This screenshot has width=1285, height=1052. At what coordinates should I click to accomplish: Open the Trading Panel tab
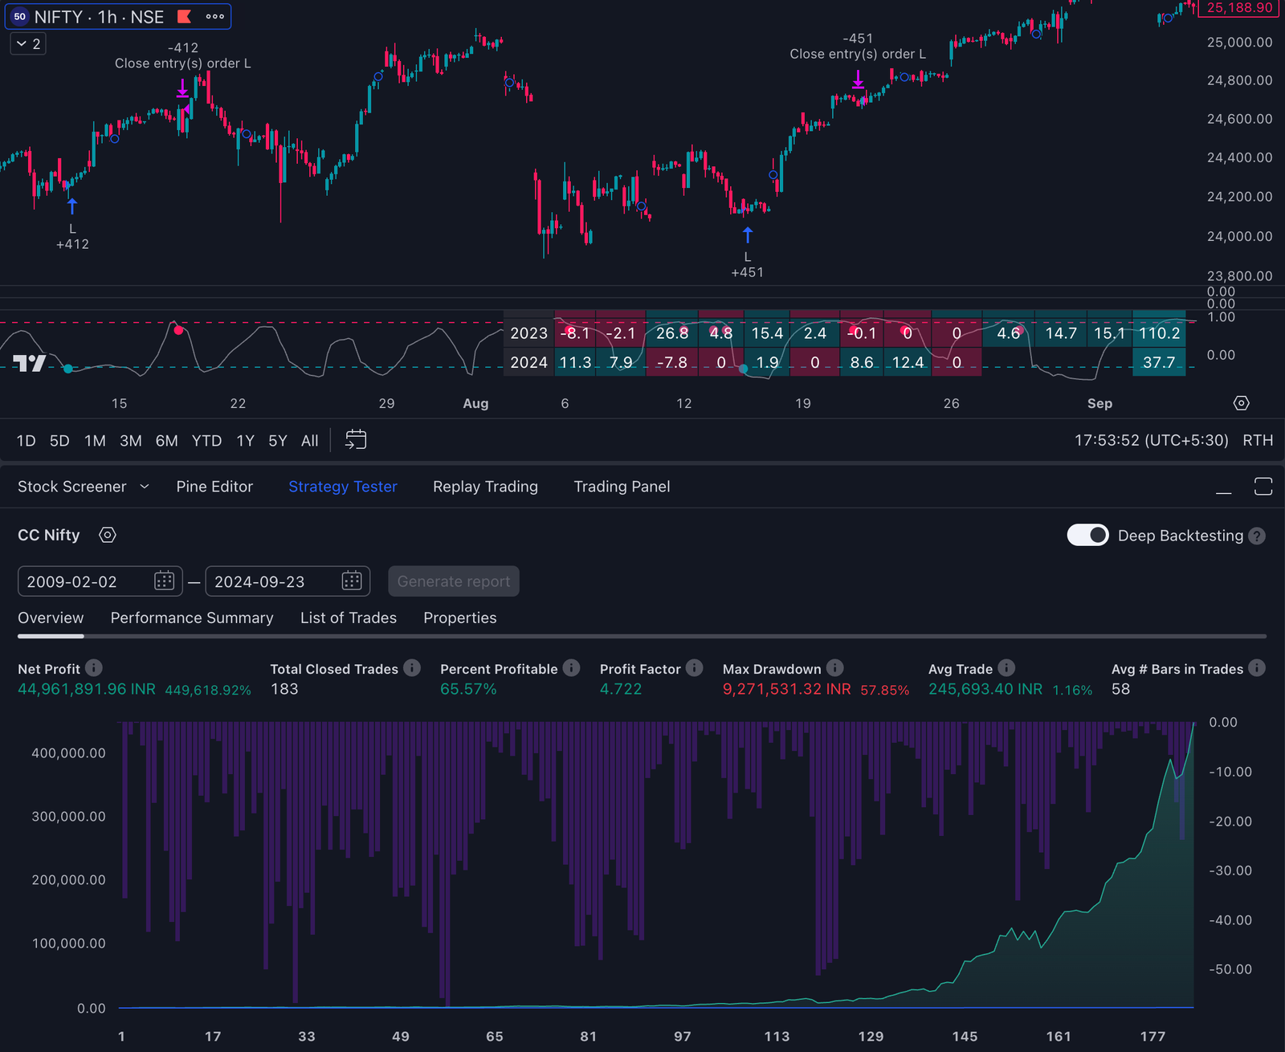click(x=622, y=487)
